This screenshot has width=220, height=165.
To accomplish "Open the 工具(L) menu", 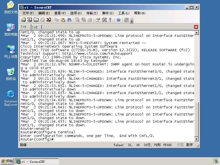I will (x=124, y=13).
